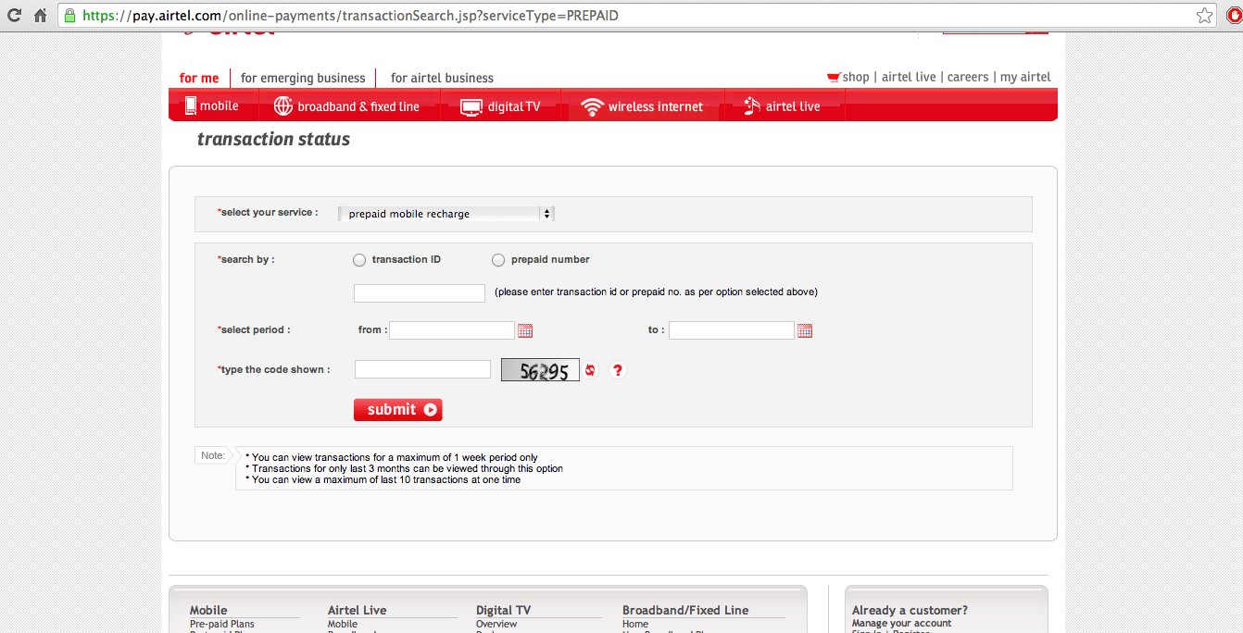
Task: Switch to the for airtel business tab
Action: [442, 78]
